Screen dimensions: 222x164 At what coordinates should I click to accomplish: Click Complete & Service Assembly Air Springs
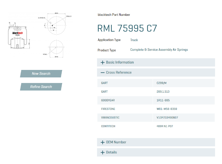point(159,50)
